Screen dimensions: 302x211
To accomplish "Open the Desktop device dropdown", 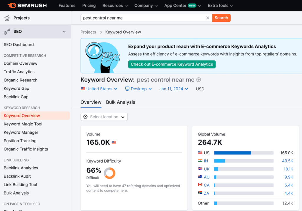I will click(139, 89).
